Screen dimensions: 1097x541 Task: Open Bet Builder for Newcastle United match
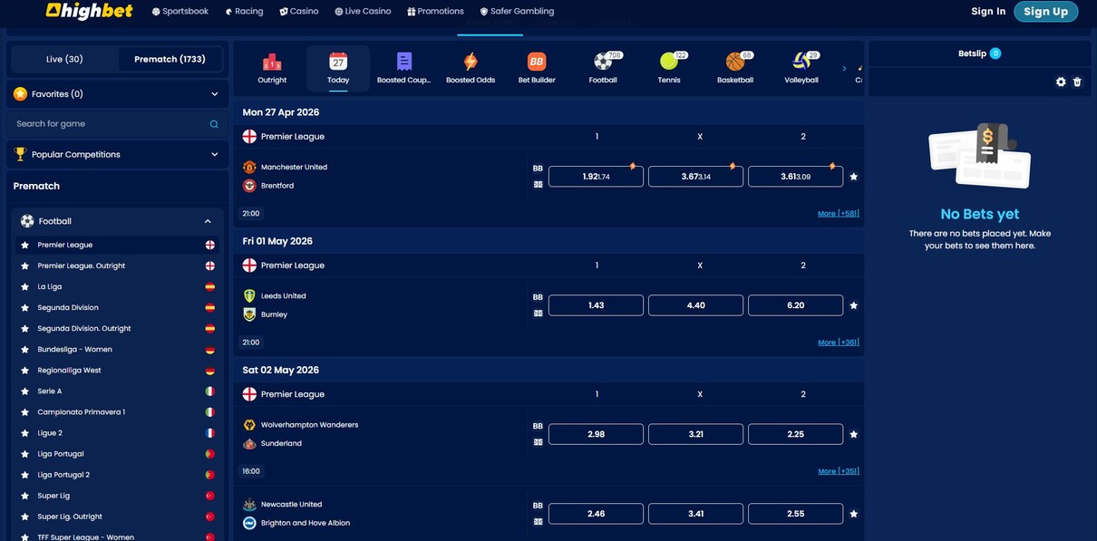coord(538,506)
